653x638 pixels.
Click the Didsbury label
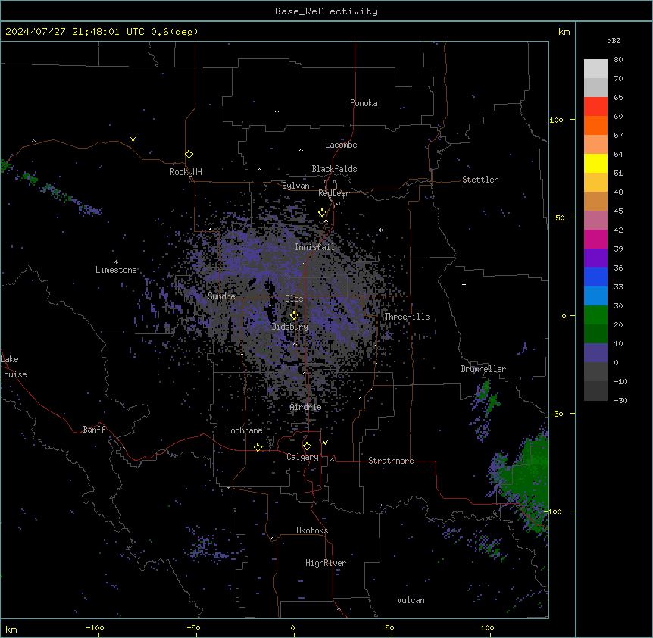pyautogui.click(x=290, y=327)
